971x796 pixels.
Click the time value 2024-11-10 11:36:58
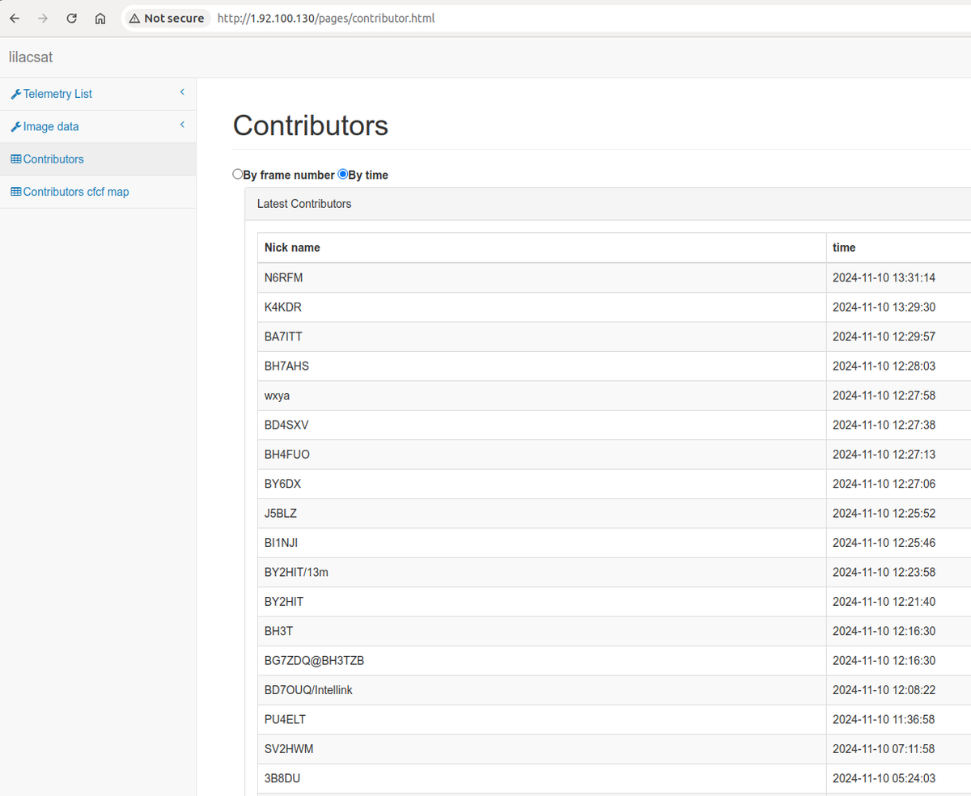coord(884,719)
